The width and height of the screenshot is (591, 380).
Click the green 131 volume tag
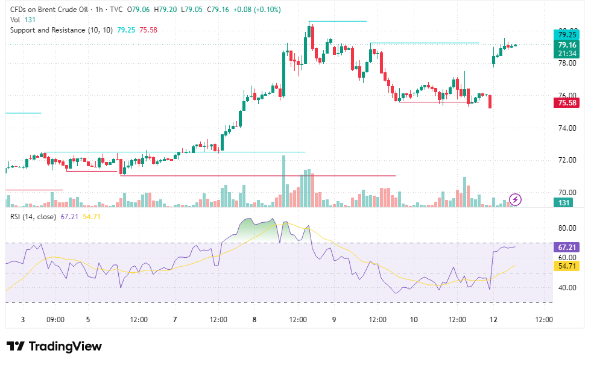click(563, 203)
